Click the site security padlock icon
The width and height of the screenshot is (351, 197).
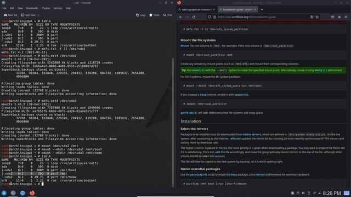coord(214,17)
